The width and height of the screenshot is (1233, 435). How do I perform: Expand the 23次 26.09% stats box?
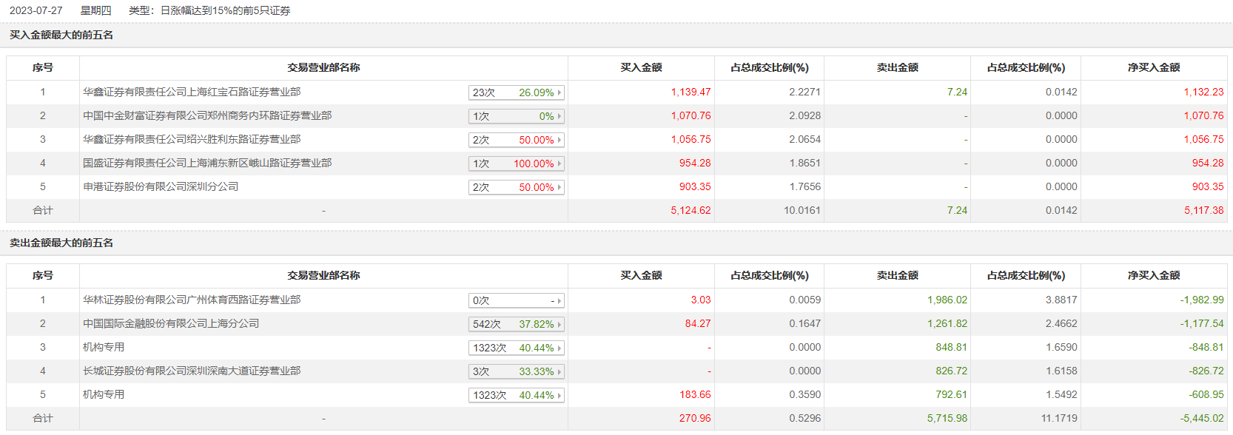pyautogui.click(x=516, y=92)
